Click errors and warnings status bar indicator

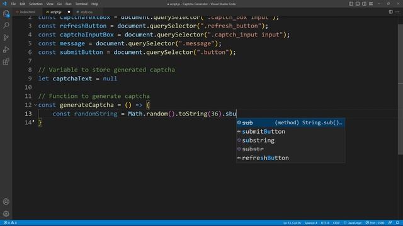click(x=10, y=223)
